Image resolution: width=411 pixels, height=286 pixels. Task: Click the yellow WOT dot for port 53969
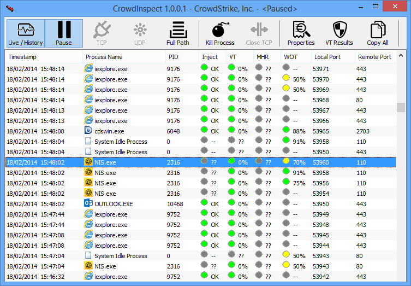point(286,88)
